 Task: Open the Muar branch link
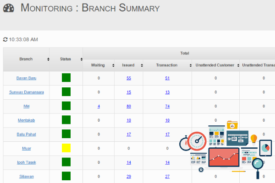click(27, 148)
